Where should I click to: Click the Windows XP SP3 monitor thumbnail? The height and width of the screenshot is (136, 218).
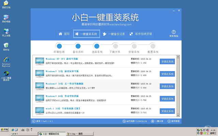[x=40, y=61]
